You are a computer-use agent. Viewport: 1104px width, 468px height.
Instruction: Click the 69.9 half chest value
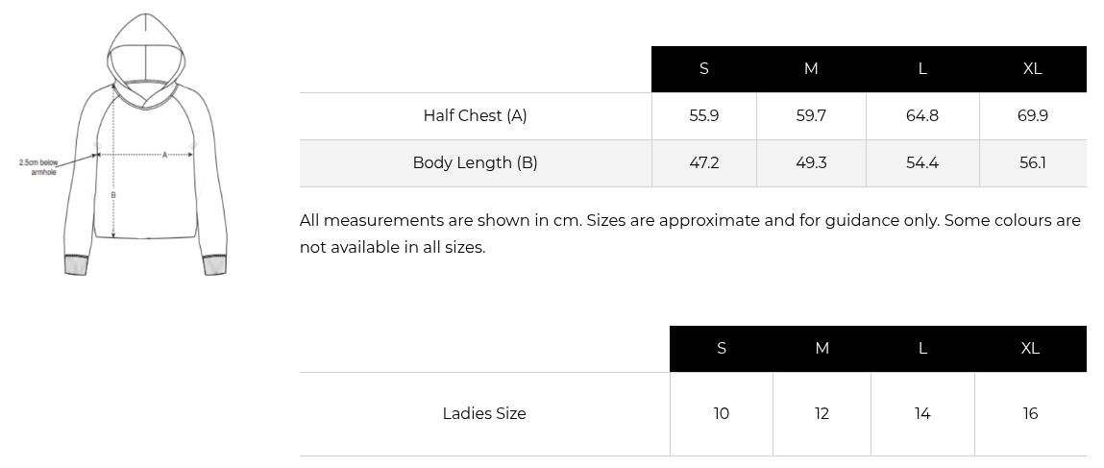(1032, 116)
